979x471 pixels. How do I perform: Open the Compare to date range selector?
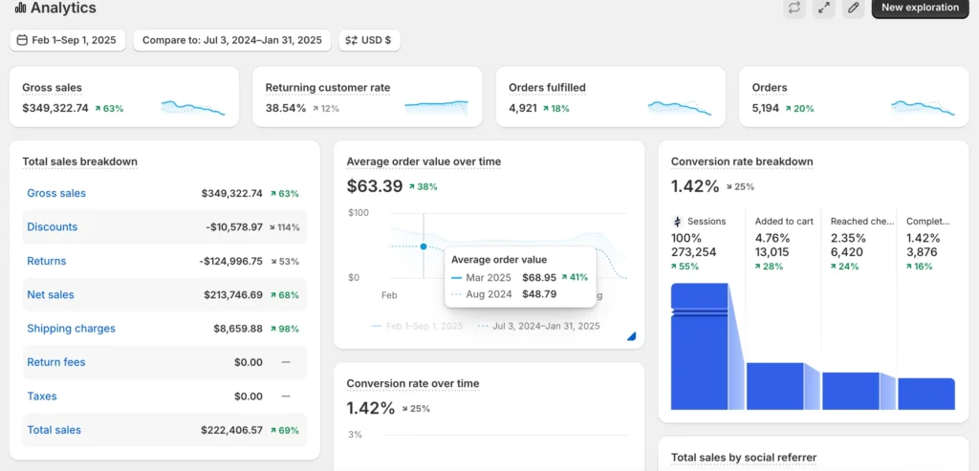[x=232, y=40]
